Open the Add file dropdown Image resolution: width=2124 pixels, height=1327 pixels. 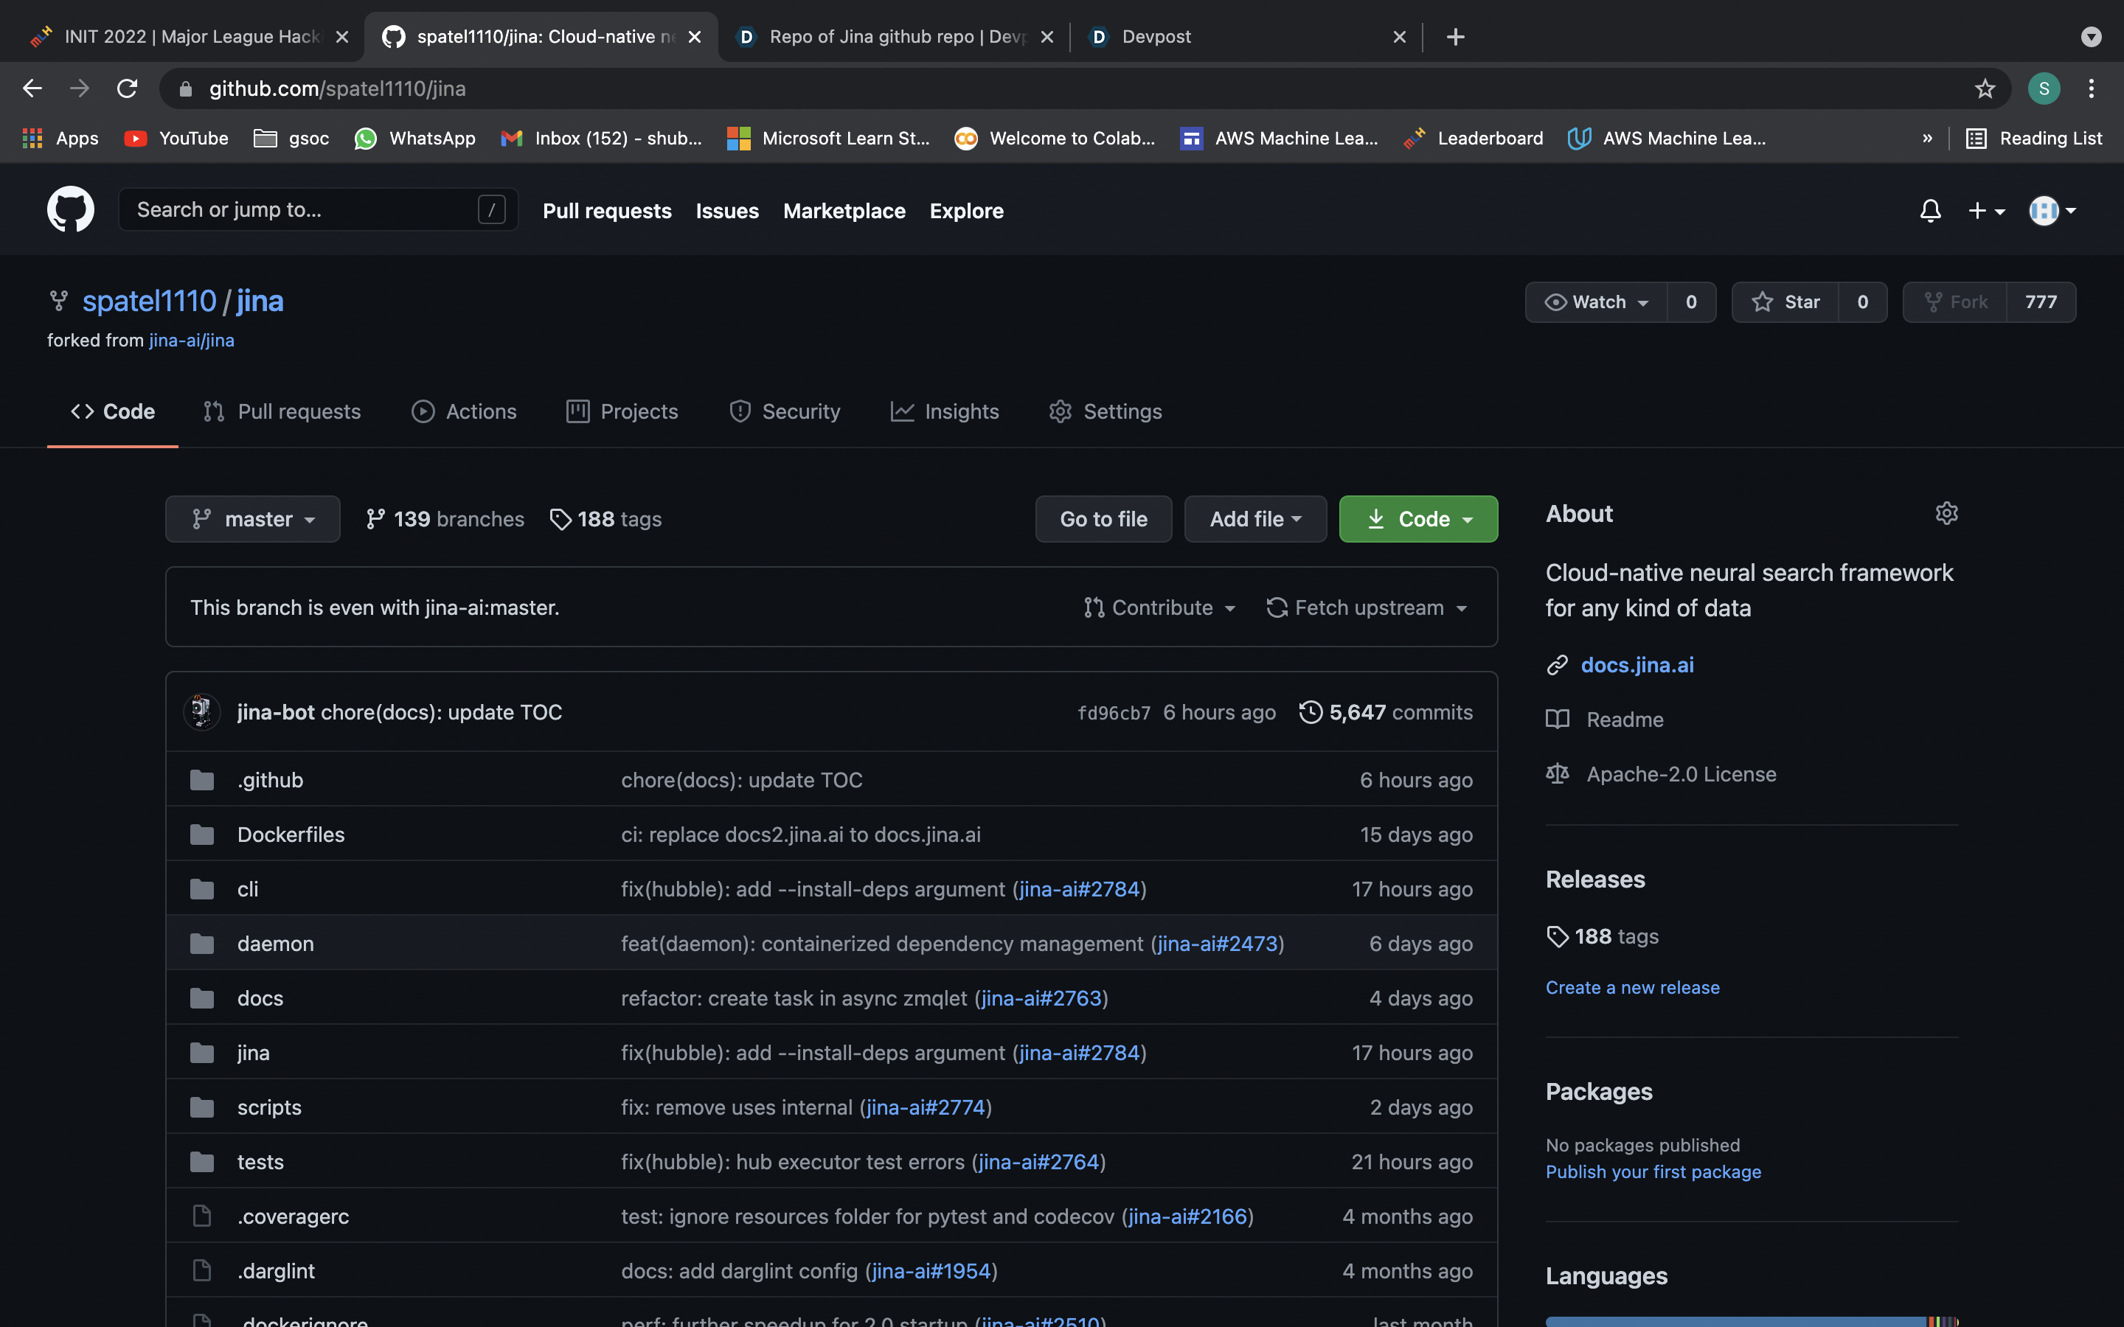point(1254,519)
